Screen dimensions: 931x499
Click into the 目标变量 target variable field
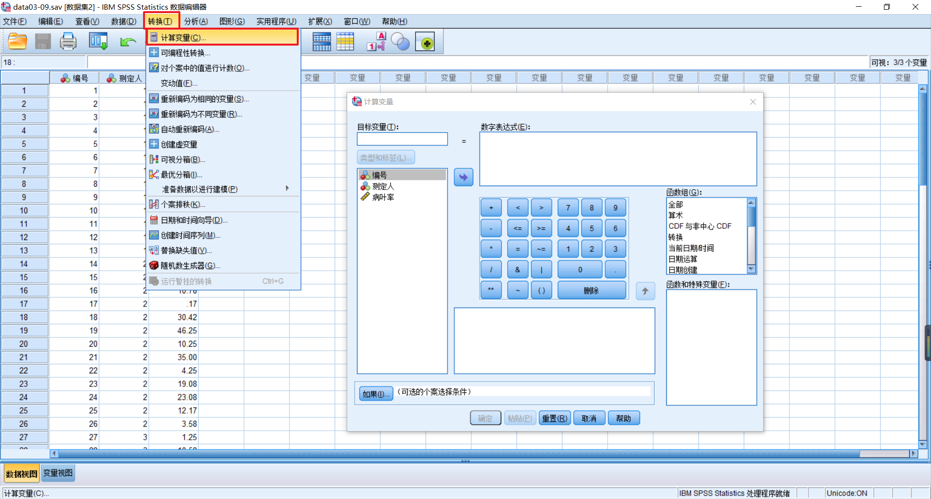402,139
